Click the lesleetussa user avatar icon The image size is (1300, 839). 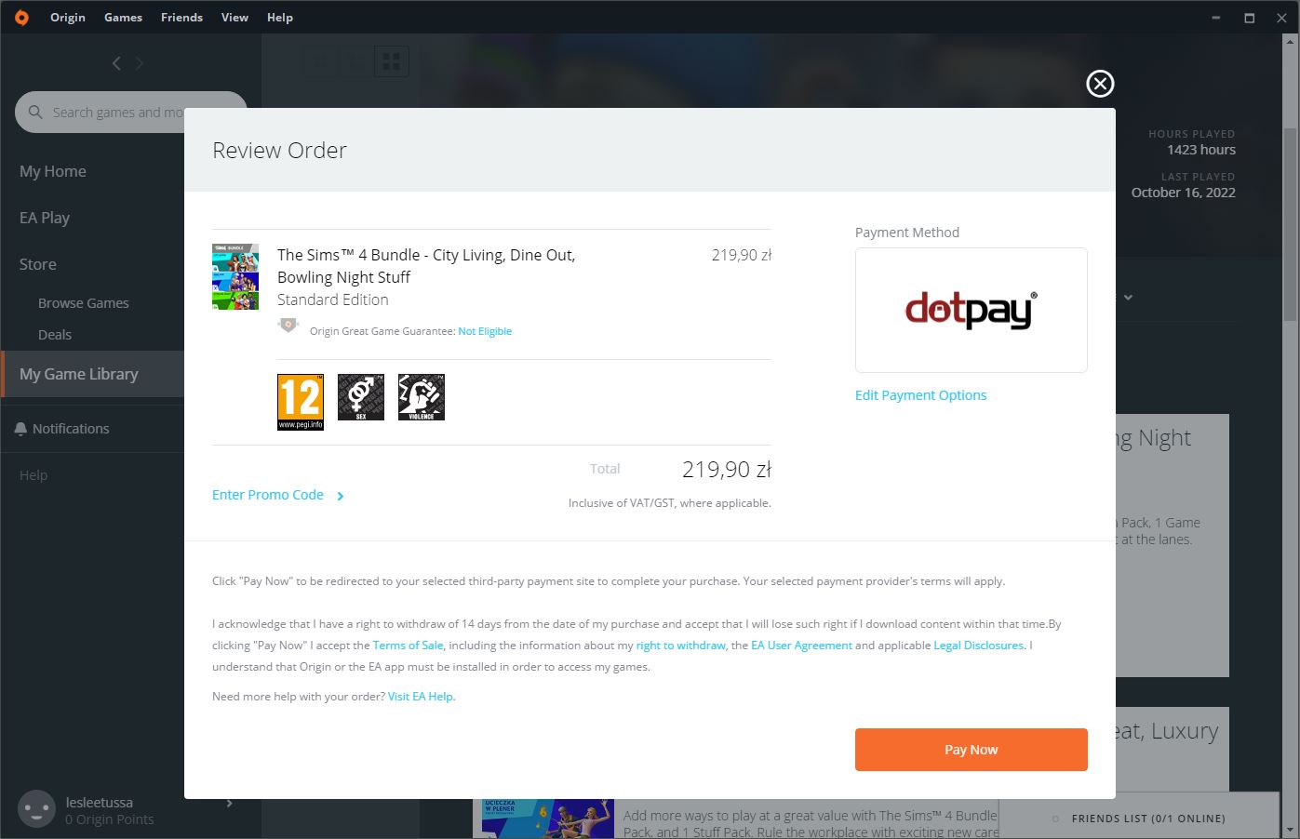pyautogui.click(x=37, y=809)
